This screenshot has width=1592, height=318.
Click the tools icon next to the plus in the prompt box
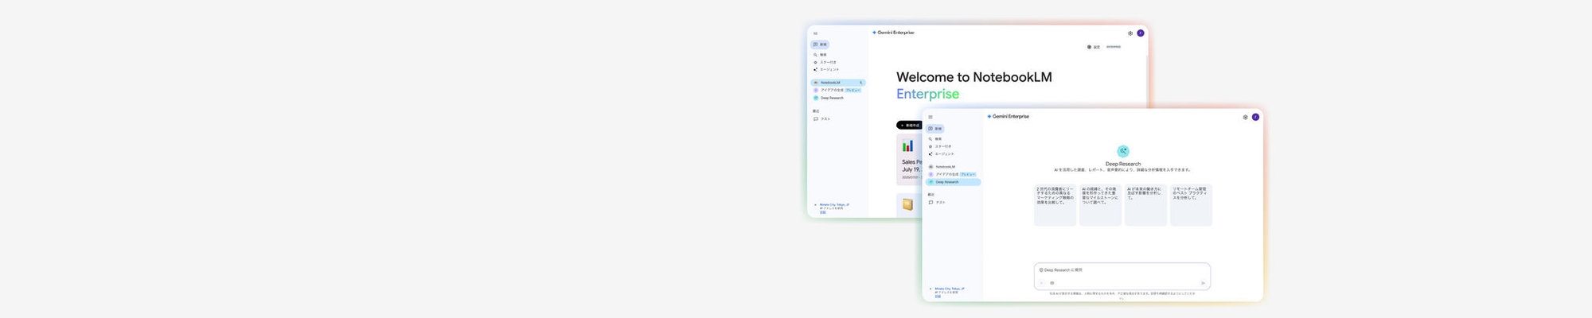(x=1052, y=283)
